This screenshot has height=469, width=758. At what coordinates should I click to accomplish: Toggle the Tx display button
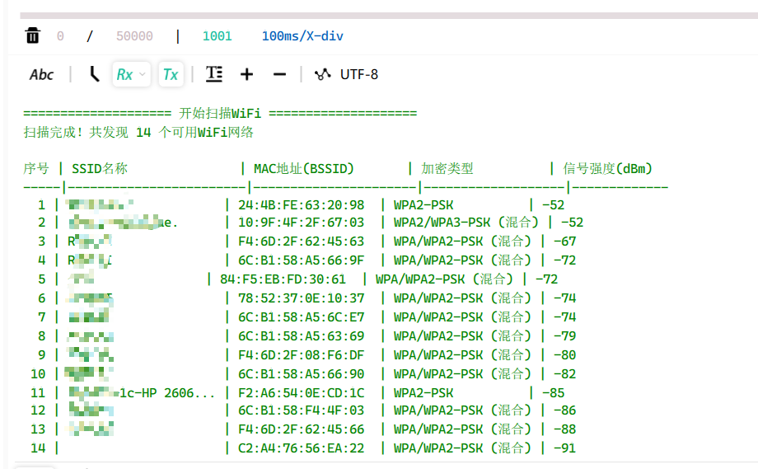coord(170,74)
